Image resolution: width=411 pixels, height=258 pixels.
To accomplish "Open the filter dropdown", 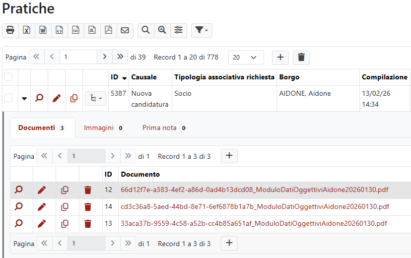I will [201, 30].
